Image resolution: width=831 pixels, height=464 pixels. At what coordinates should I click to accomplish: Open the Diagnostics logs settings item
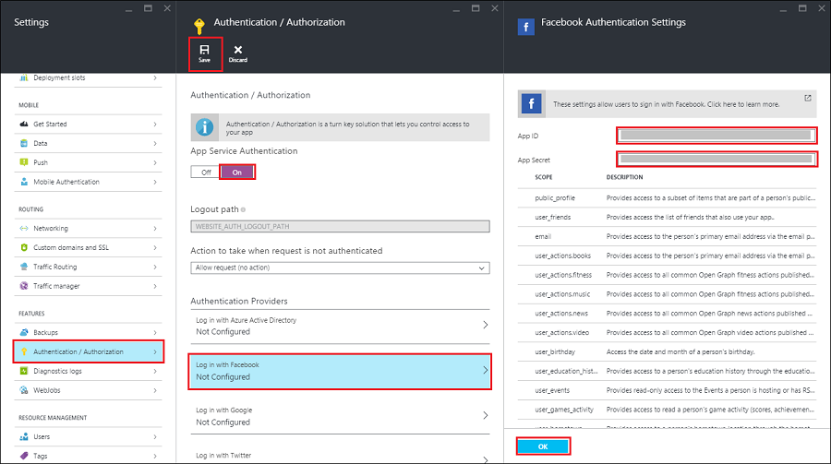(89, 371)
